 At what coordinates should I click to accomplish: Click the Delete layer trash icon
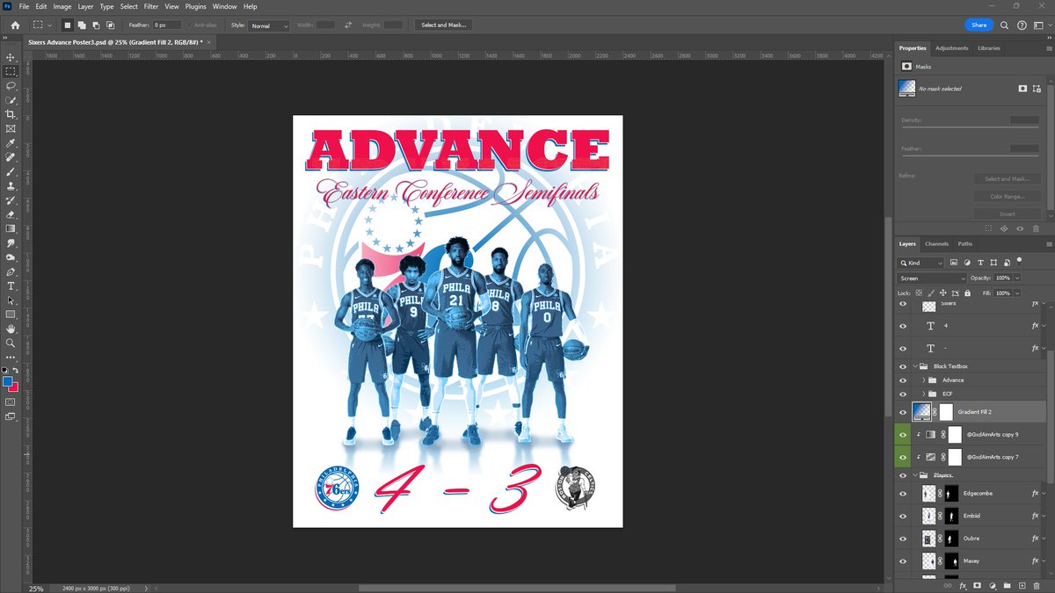[1037, 585]
